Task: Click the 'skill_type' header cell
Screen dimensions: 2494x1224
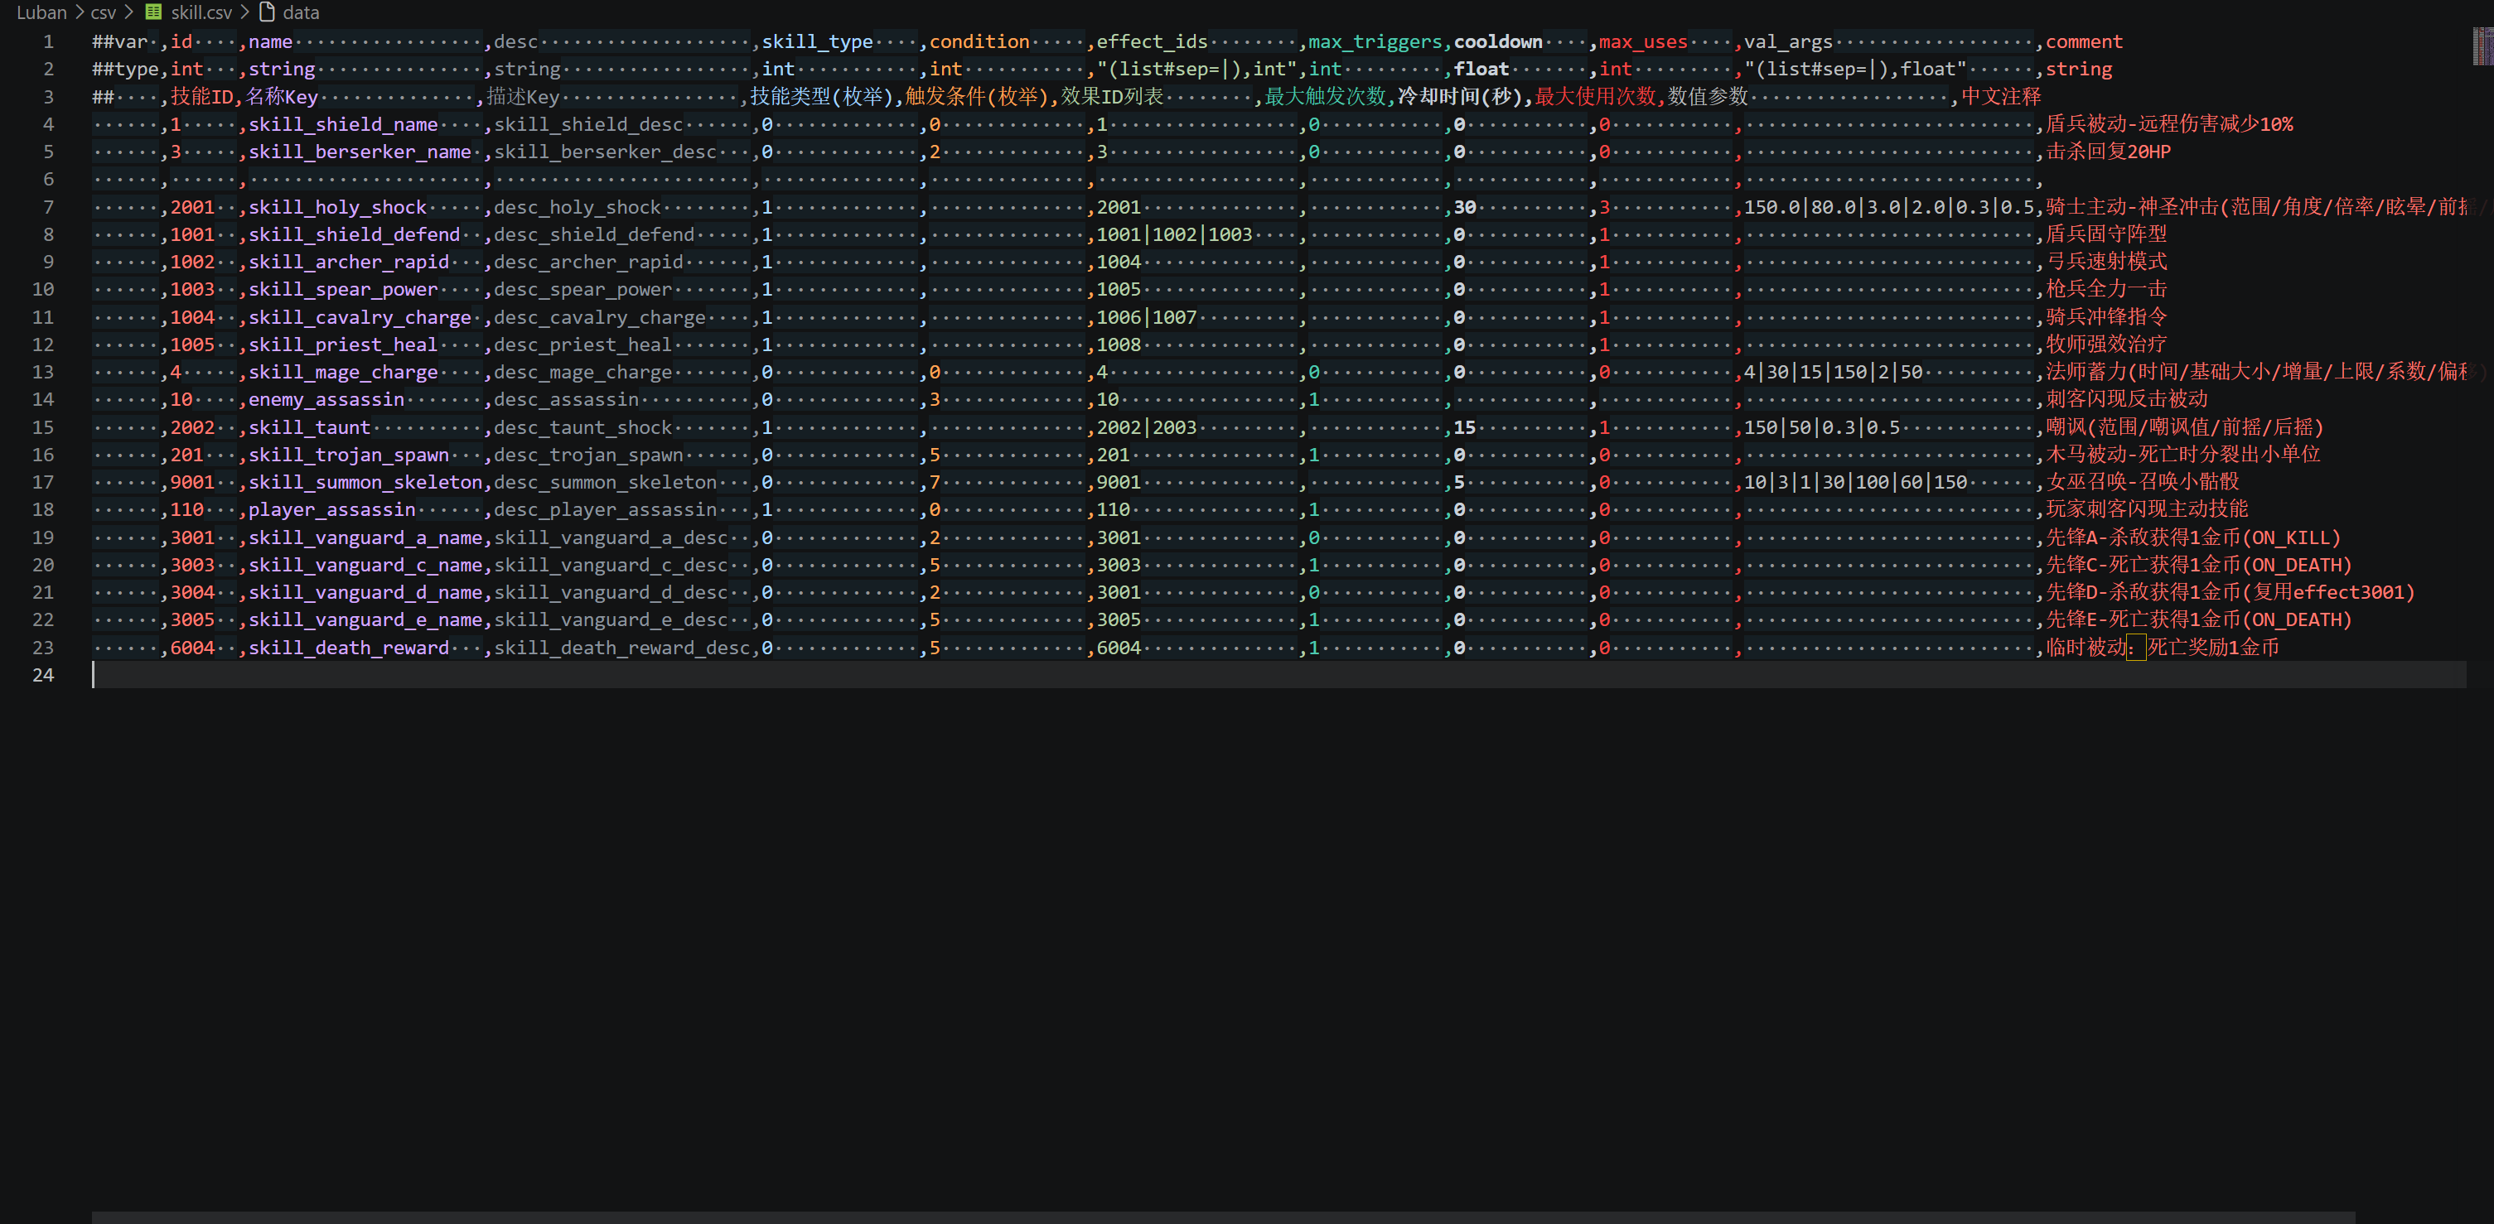Action: coord(817,41)
